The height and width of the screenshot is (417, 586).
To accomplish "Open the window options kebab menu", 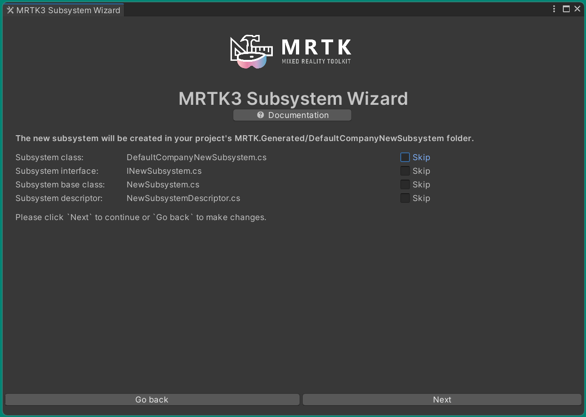I will point(554,9).
